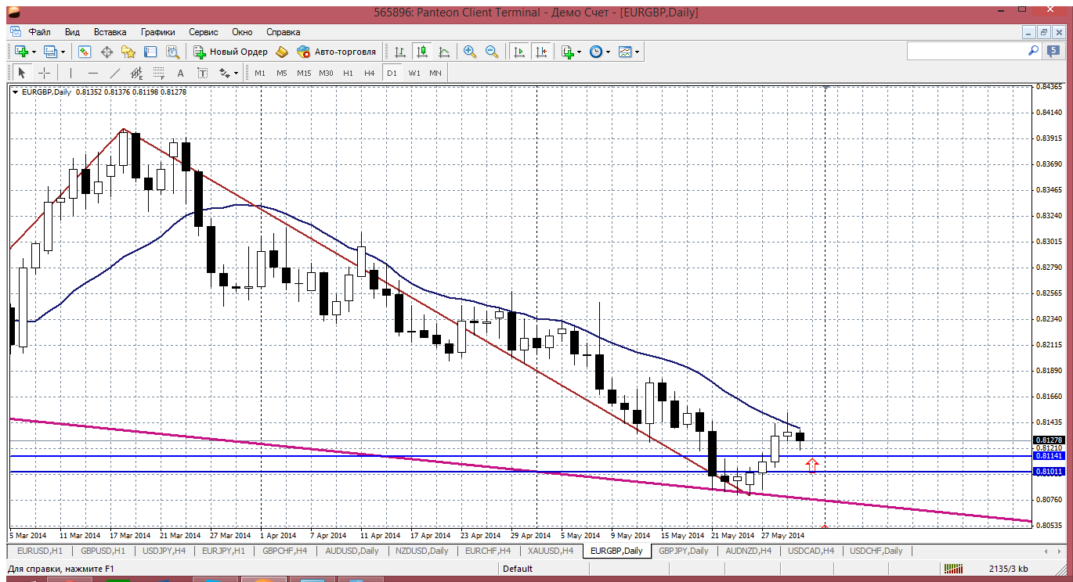
Task: Click the zoom out magnifier icon
Action: [x=492, y=52]
